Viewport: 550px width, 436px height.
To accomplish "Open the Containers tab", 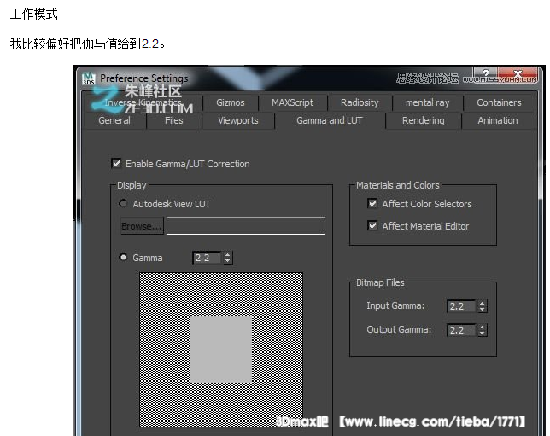I will tap(499, 102).
